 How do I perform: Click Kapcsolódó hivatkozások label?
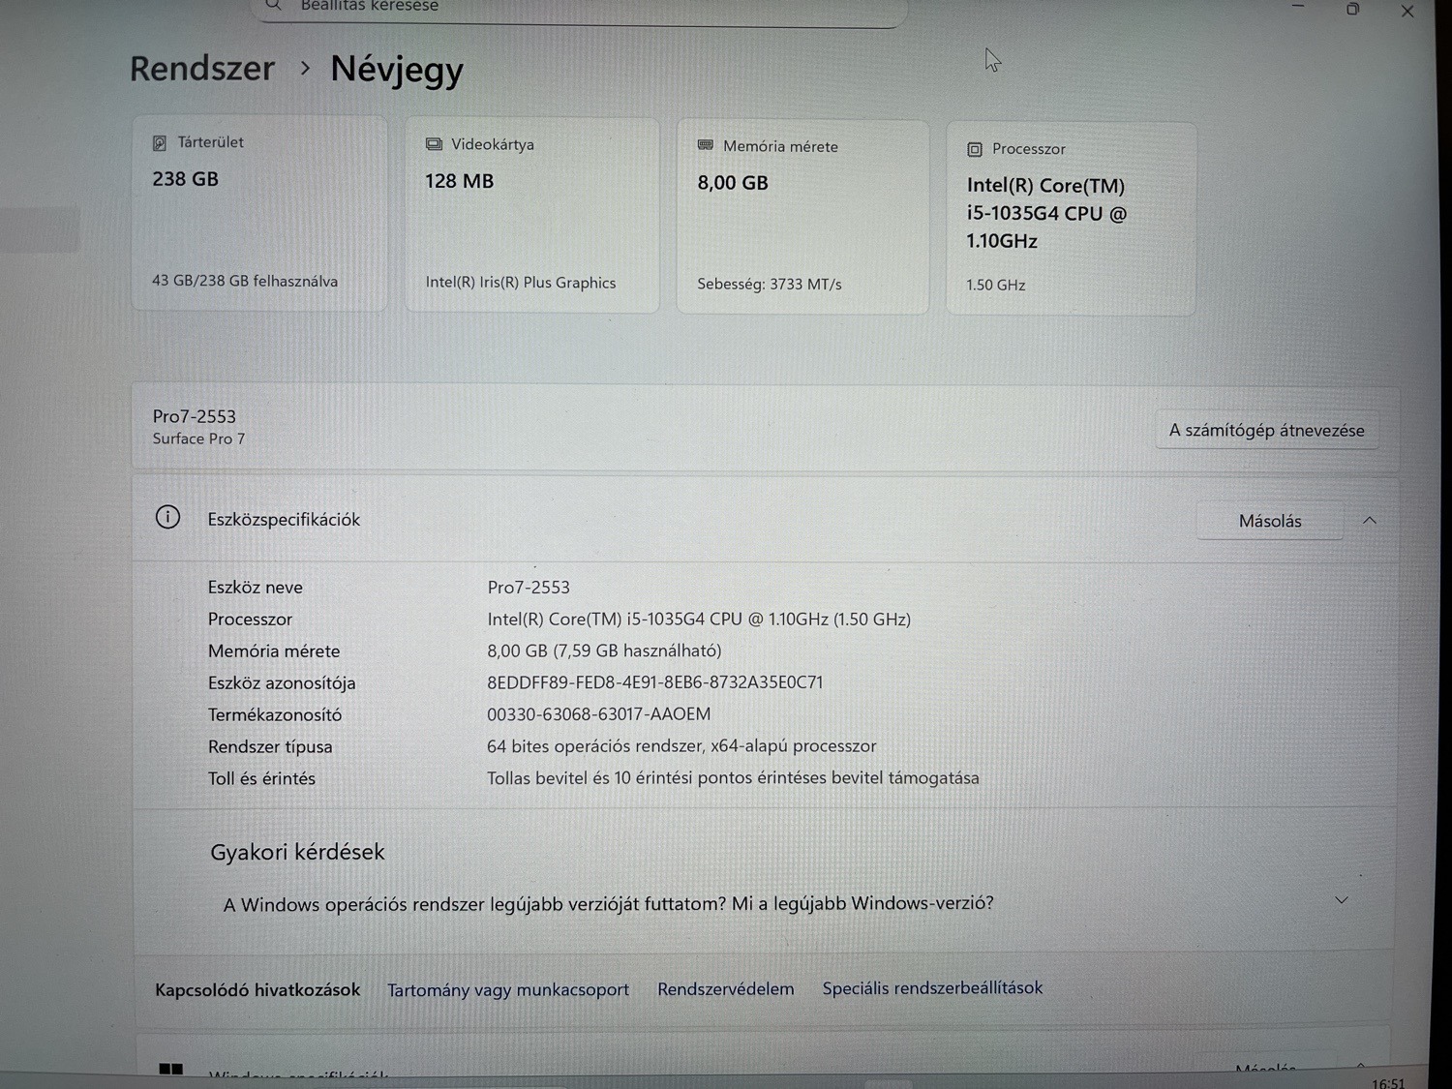point(257,989)
